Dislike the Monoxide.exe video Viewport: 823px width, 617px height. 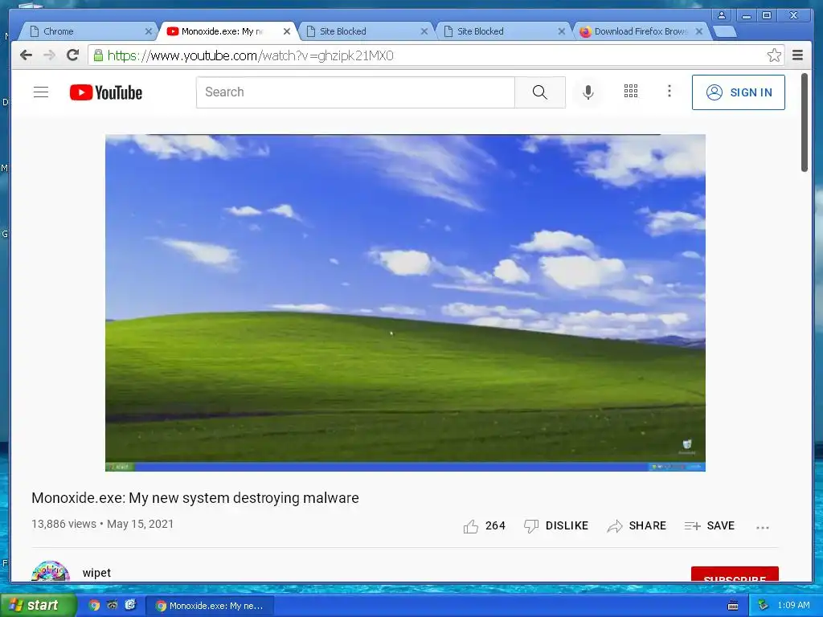click(x=556, y=525)
